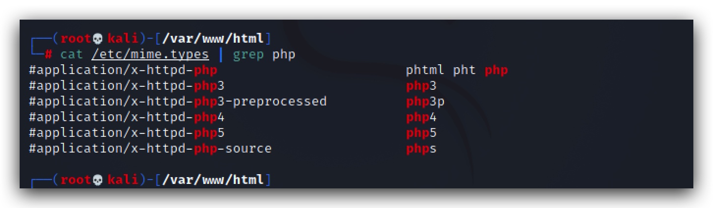The image size is (713, 208).
Task: Click the phps extension entry
Action: coord(421,149)
